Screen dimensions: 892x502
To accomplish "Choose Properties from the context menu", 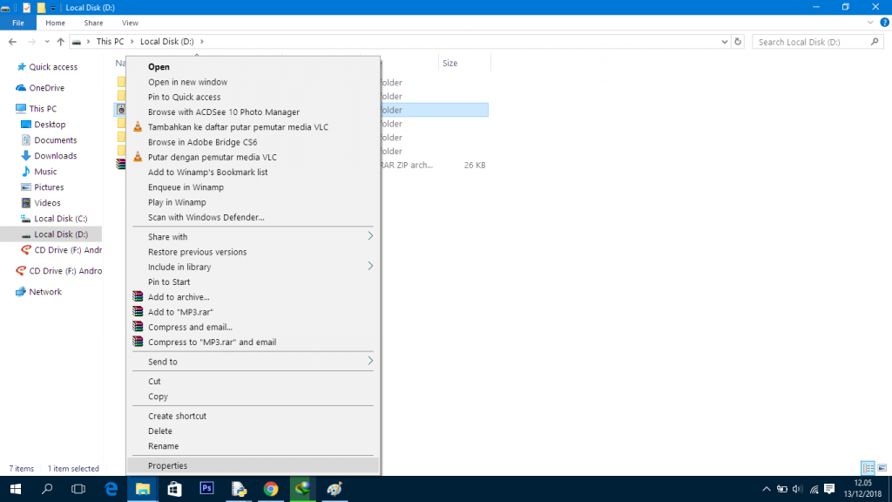I will click(167, 465).
